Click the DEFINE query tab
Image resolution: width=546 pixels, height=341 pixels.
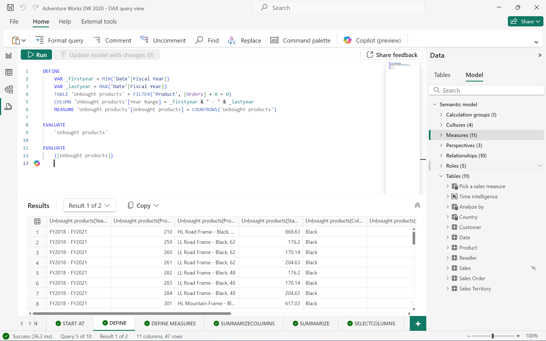pyautogui.click(x=114, y=323)
